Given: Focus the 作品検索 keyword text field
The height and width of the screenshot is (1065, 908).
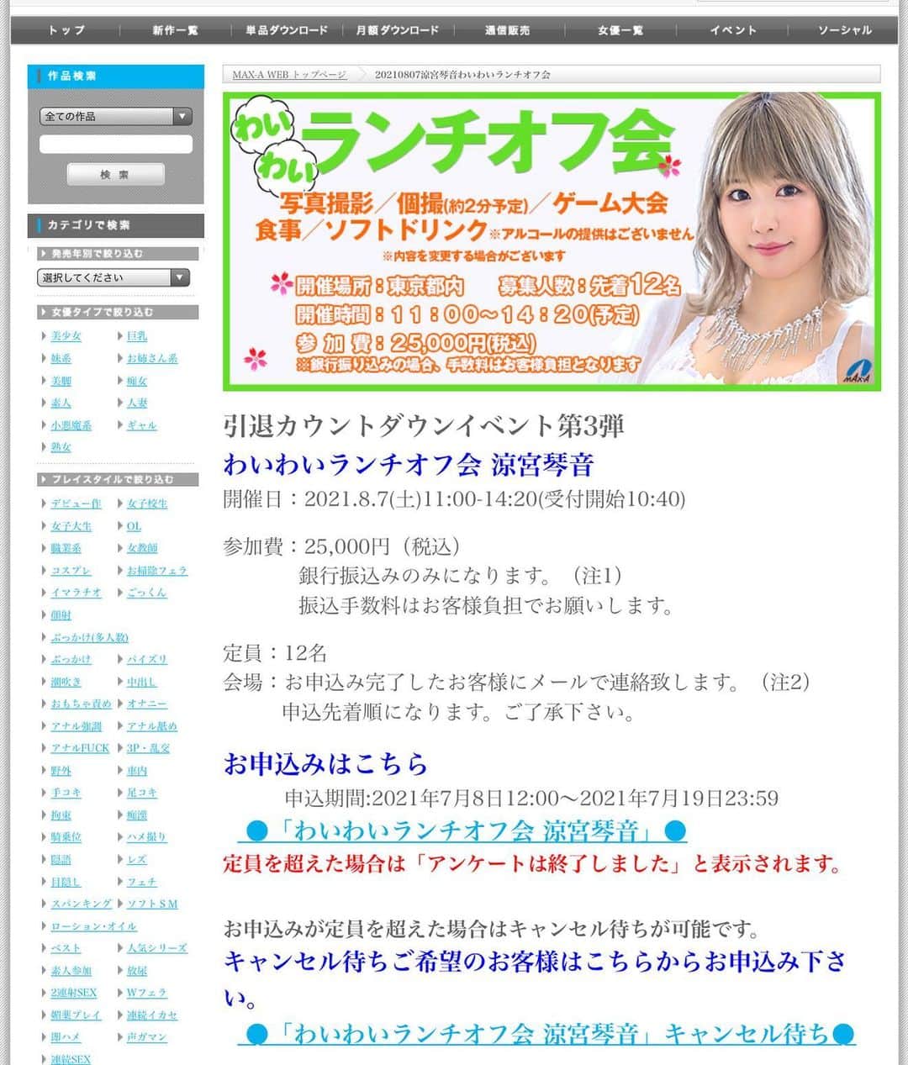Looking at the screenshot, I should click(x=115, y=145).
